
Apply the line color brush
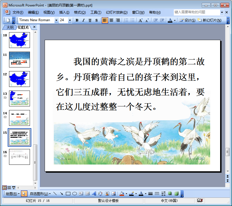click(131, 194)
